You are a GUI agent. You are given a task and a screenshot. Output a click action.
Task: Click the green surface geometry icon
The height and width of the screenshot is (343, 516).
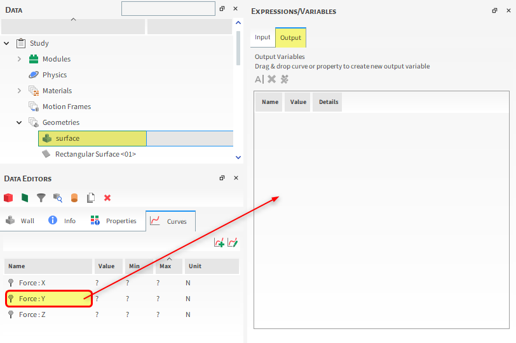pyautogui.click(x=47, y=138)
